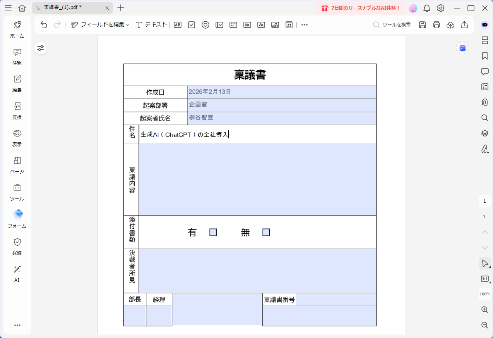Check the 有 checkbox for attached documents
This screenshot has height=338, width=493.
[x=213, y=232]
